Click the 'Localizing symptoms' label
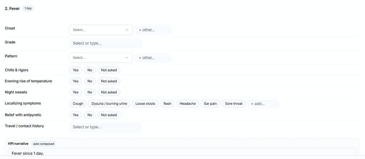Screen dimensions: 365x159 23,103
